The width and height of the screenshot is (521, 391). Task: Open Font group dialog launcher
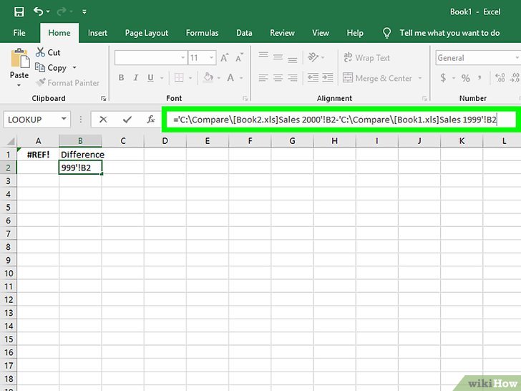(x=245, y=98)
